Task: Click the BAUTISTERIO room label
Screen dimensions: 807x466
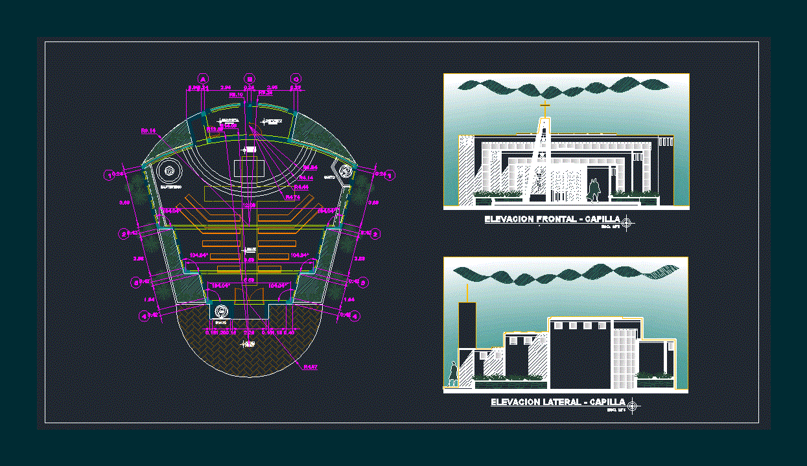Action: (x=170, y=187)
